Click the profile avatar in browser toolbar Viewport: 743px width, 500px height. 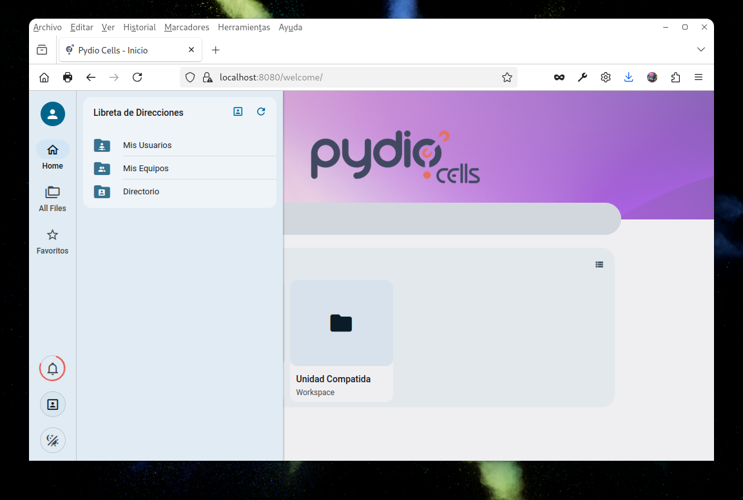click(652, 77)
